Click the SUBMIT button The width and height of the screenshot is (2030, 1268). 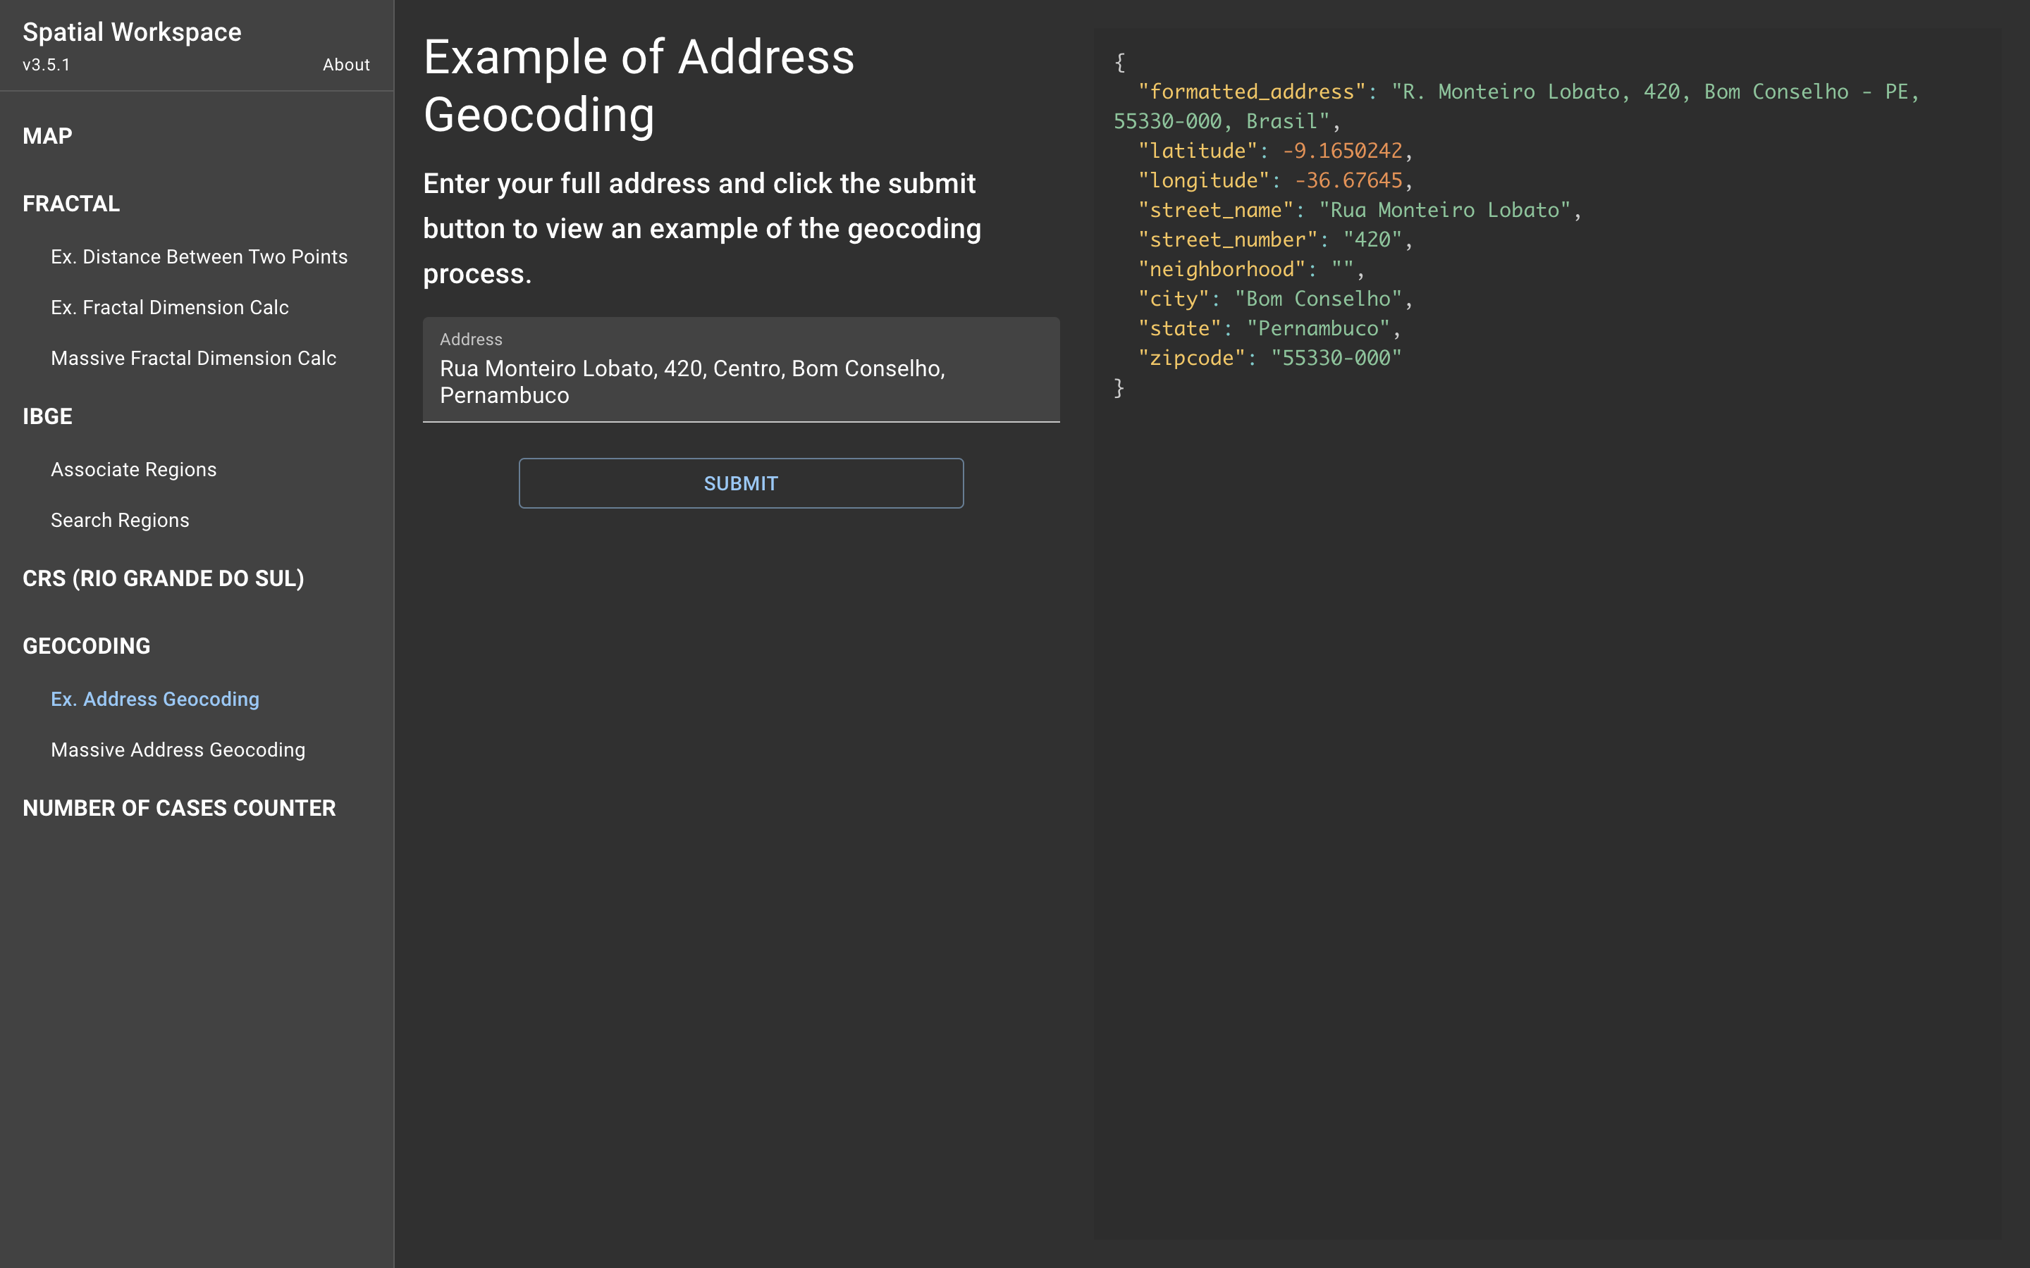click(x=741, y=483)
